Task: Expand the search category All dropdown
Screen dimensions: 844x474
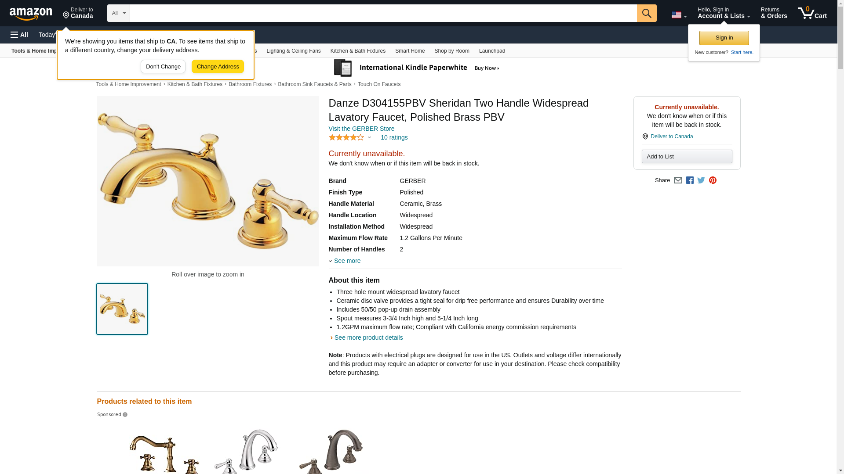Action: (118, 13)
